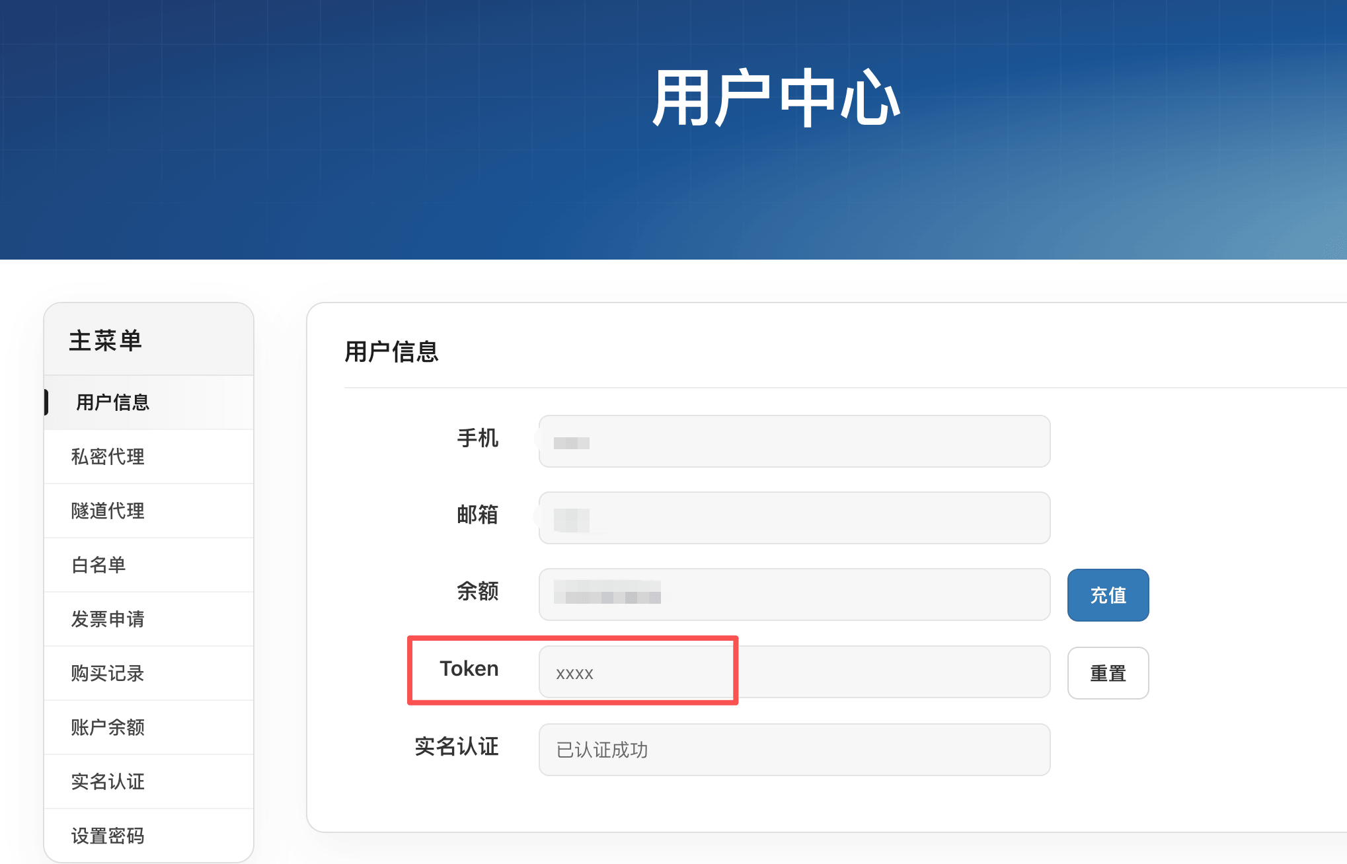Open the 设置密码 page
Image resolution: width=1347 pixels, height=864 pixels.
(108, 836)
